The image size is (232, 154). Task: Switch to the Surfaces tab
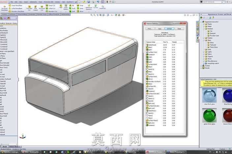tap(13, 14)
